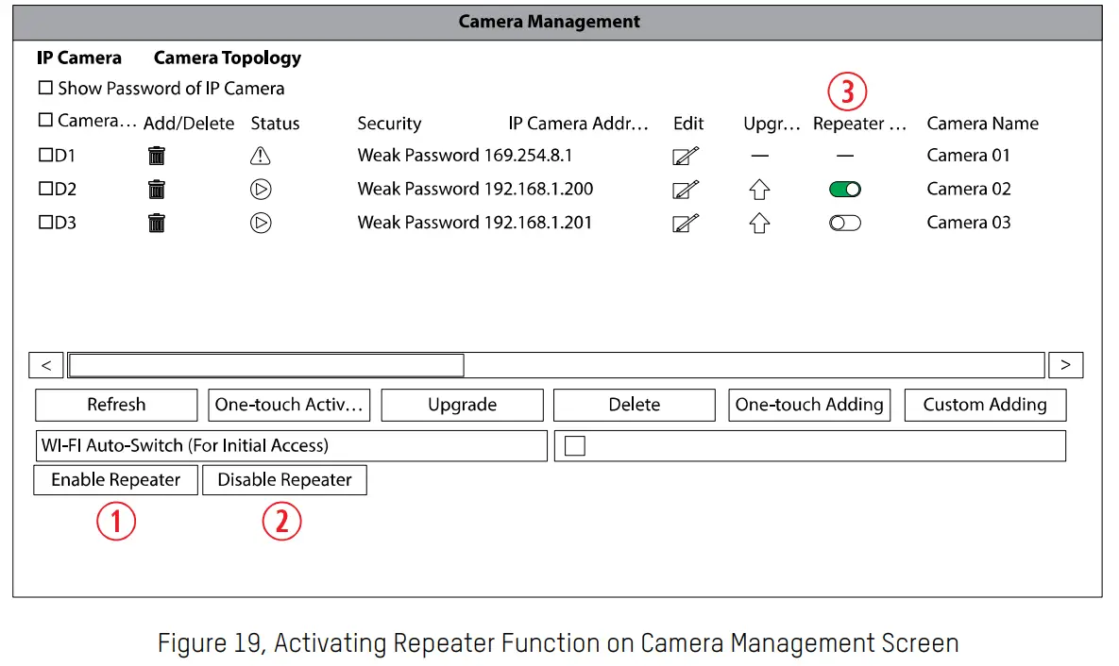
Task: Check the box next to WI-FI Auto-Switch row
Action: [575, 445]
